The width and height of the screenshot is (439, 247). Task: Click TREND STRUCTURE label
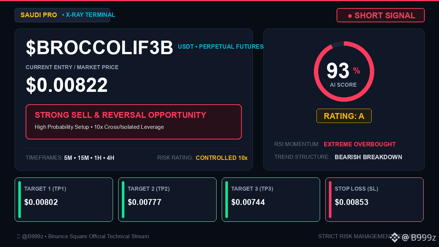302,157
